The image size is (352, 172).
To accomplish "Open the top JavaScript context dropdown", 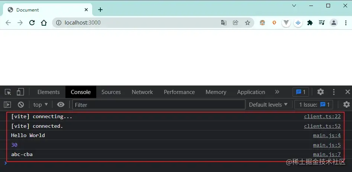I will click(x=41, y=104).
